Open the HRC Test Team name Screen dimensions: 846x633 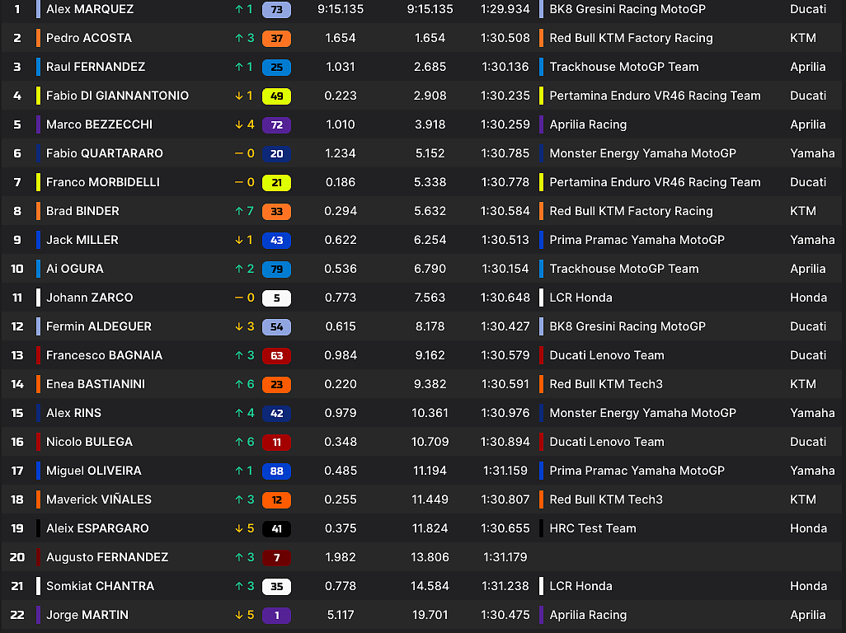point(593,528)
